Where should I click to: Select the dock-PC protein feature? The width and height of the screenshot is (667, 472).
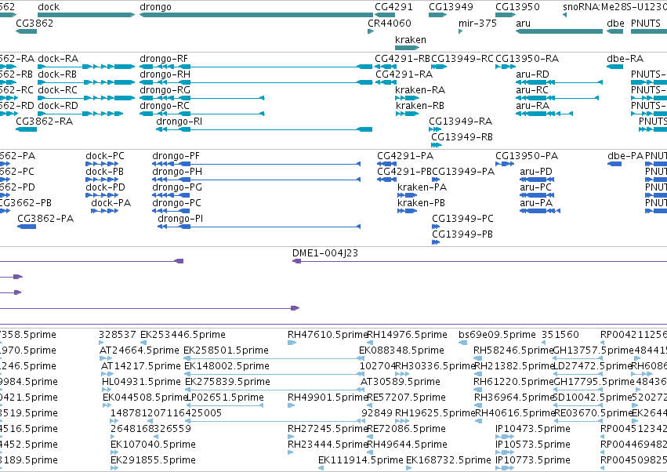102,164
